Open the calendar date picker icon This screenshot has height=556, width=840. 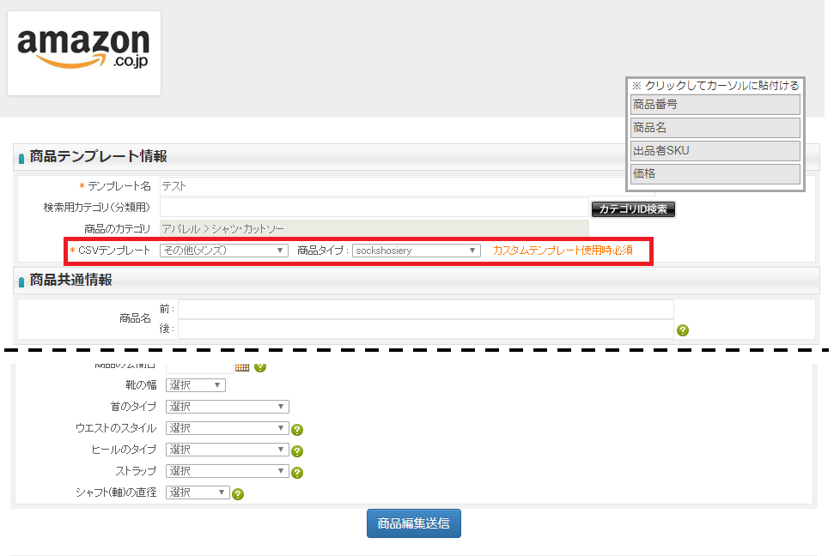242,366
